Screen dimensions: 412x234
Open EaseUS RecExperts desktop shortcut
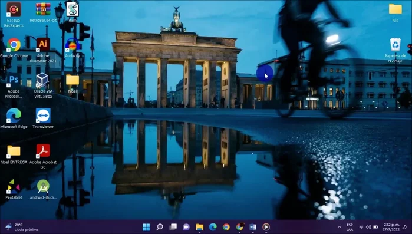14,15
